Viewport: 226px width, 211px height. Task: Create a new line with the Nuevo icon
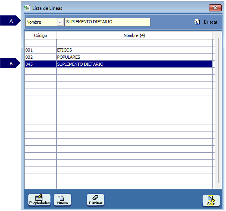click(61, 198)
